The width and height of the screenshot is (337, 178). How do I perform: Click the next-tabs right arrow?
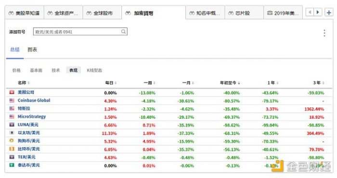318,12
